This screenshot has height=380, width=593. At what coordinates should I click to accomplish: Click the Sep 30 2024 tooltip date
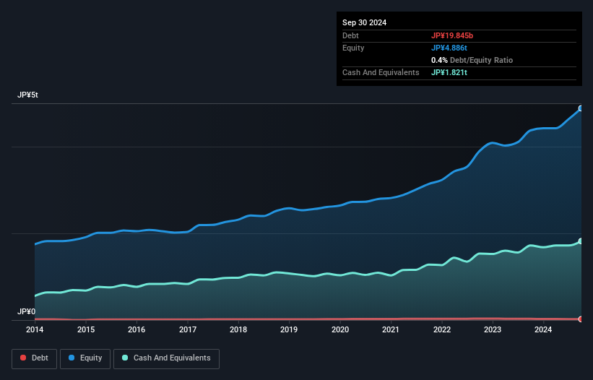(365, 22)
